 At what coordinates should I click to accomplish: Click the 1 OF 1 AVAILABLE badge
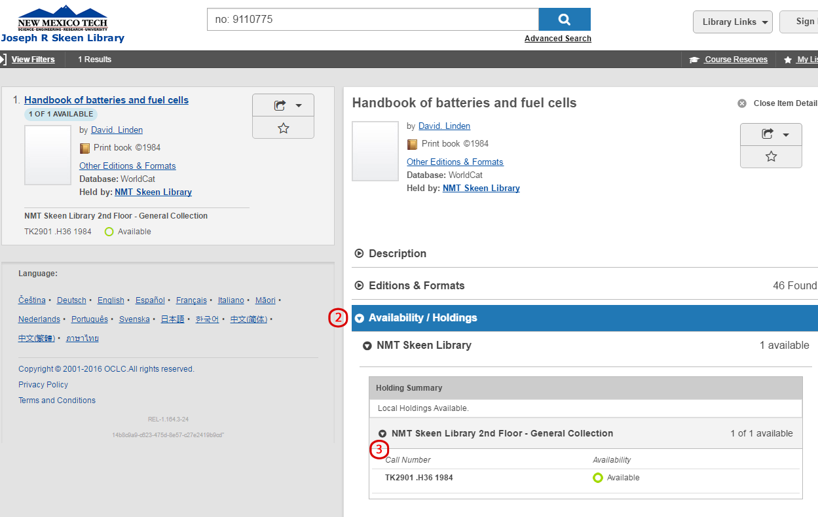tap(61, 115)
